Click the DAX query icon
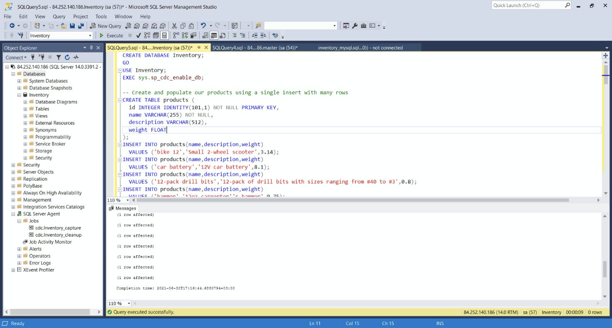Screen dimensions: 612x328 [x=163, y=26]
